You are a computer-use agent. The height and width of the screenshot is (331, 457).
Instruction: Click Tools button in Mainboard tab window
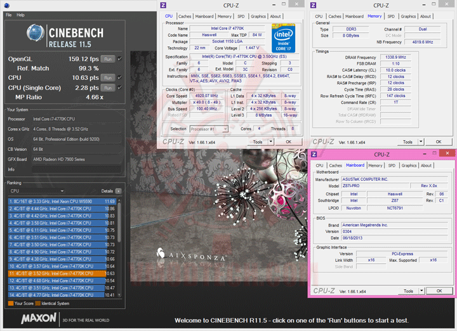[408, 291]
